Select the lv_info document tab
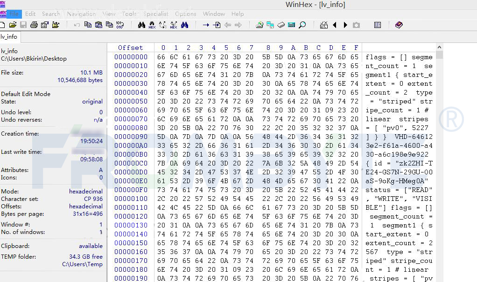Screen dimensions: 477x282 [9, 37]
